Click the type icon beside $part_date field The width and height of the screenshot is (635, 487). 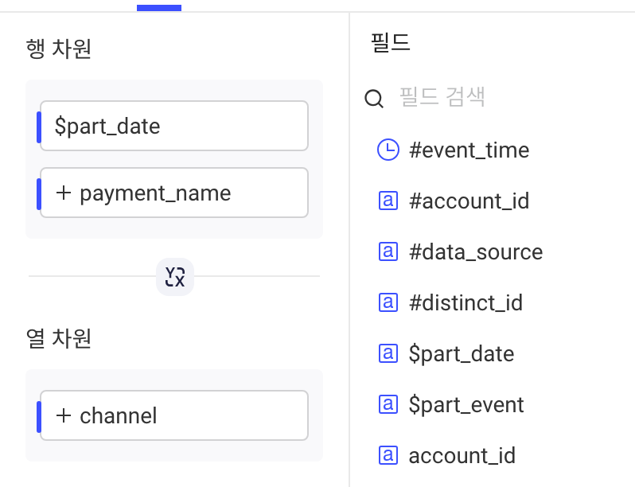click(x=388, y=353)
